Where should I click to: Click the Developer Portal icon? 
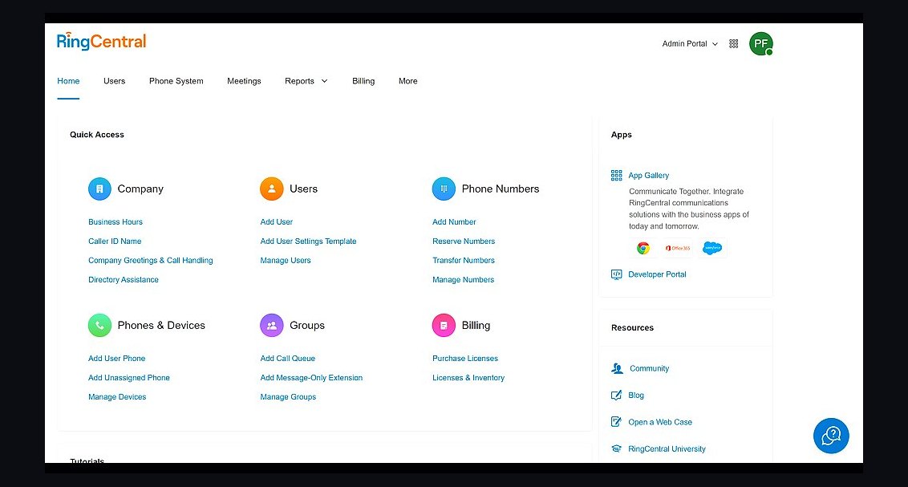(x=616, y=274)
